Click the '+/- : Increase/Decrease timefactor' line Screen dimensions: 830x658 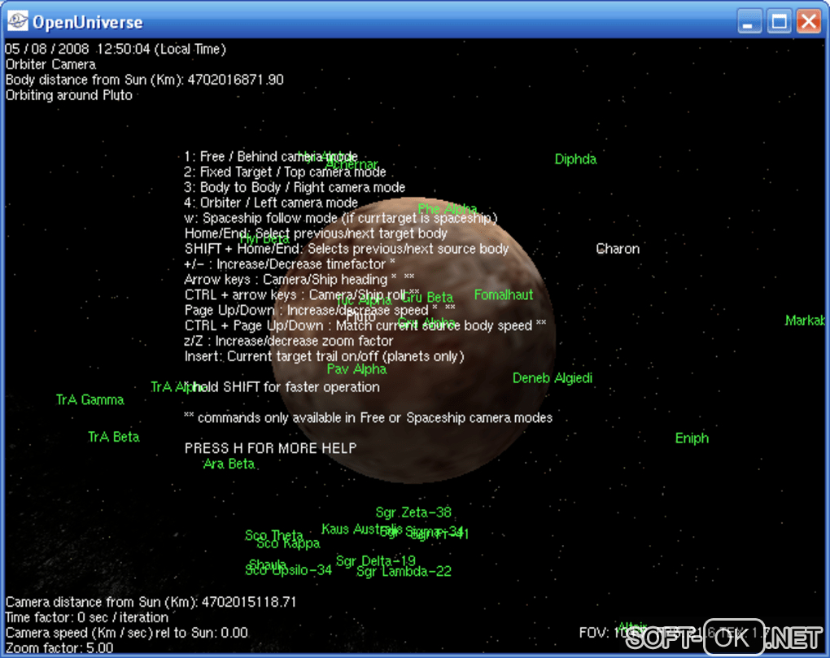click(290, 264)
